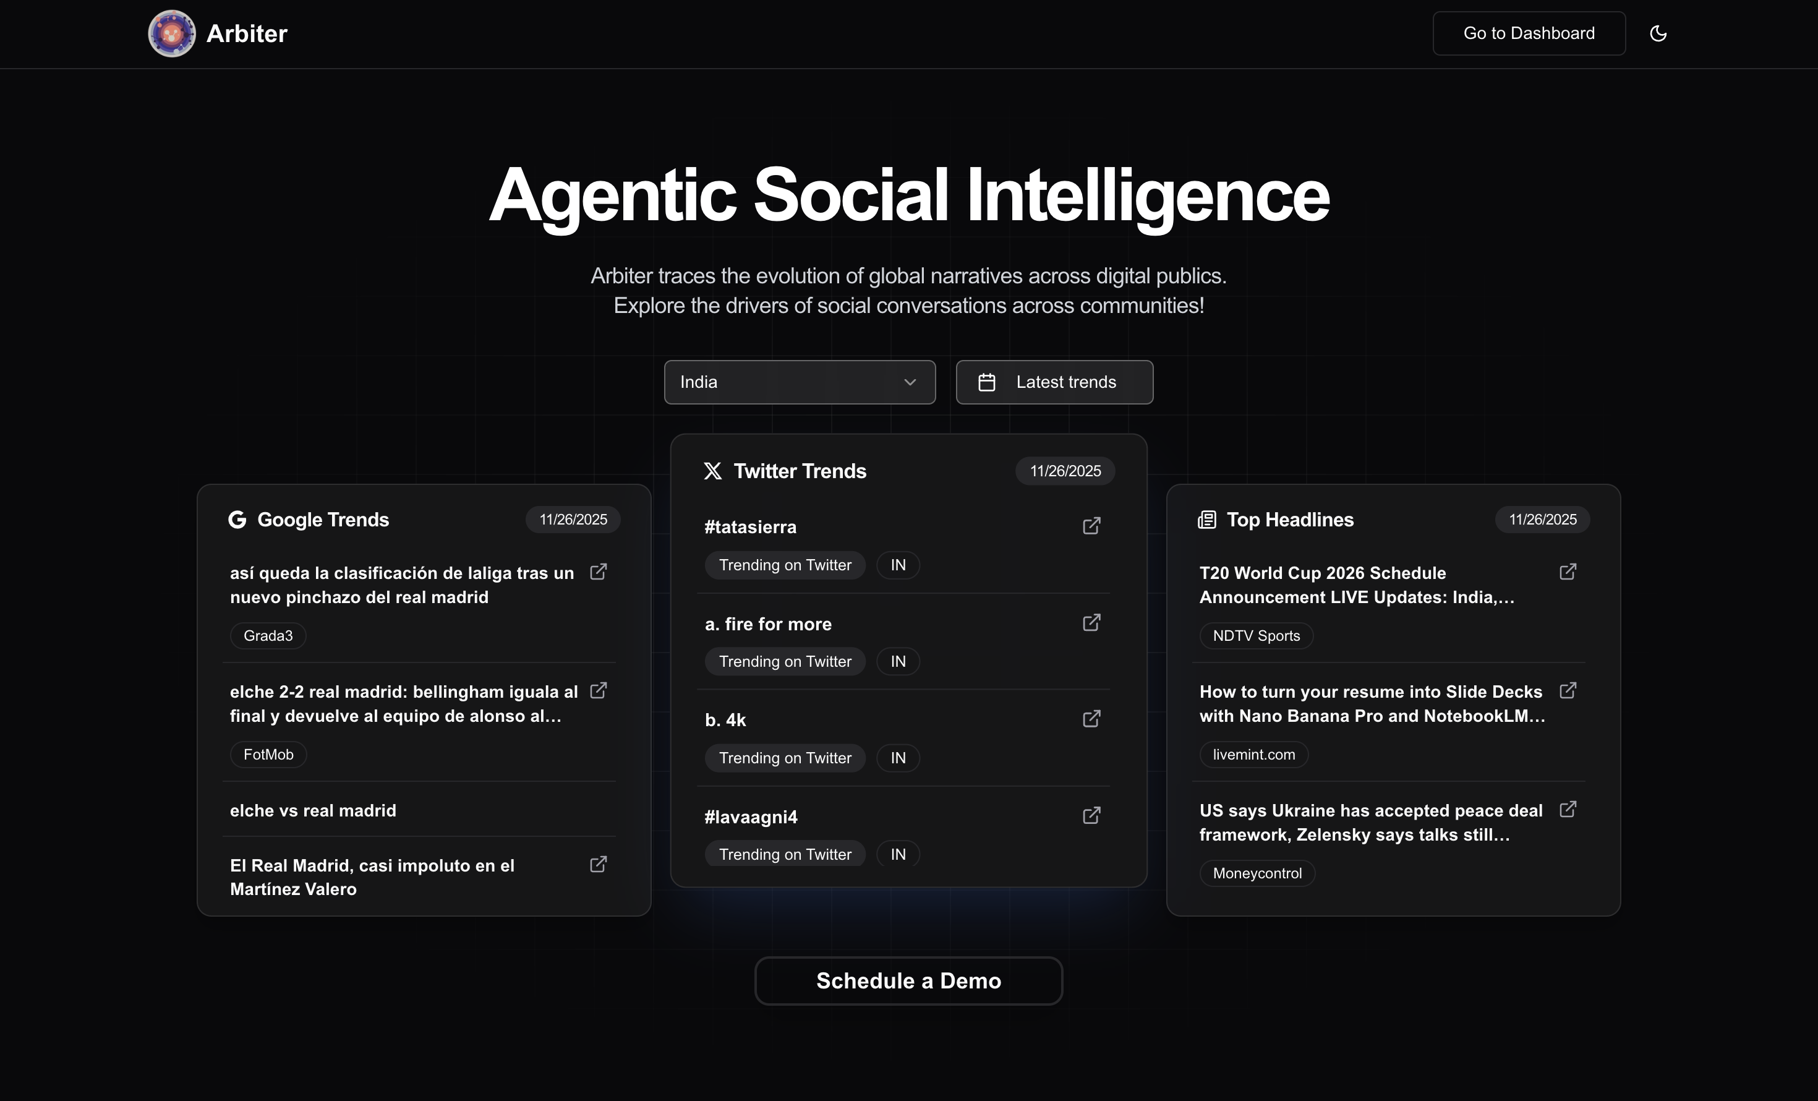Open external link for 'elche 2-2 real madrid' item
The width and height of the screenshot is (1818, 1101).
tap(599, 691)
